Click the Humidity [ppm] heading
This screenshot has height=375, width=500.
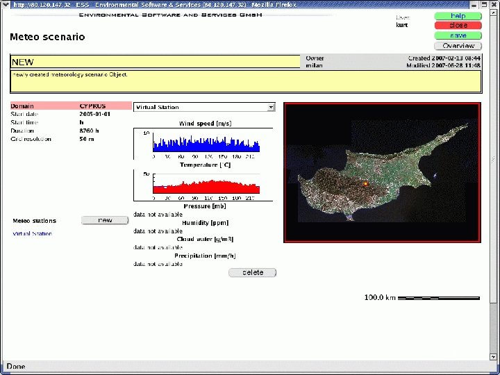coord(205,223)
